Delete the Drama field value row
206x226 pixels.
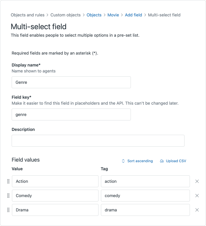point(197,210)
